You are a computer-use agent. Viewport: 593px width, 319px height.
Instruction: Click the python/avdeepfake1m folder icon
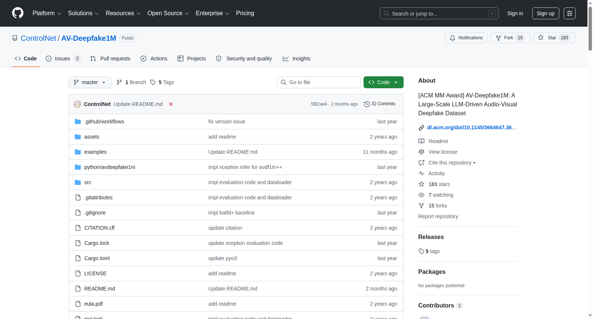pos(78,167)
